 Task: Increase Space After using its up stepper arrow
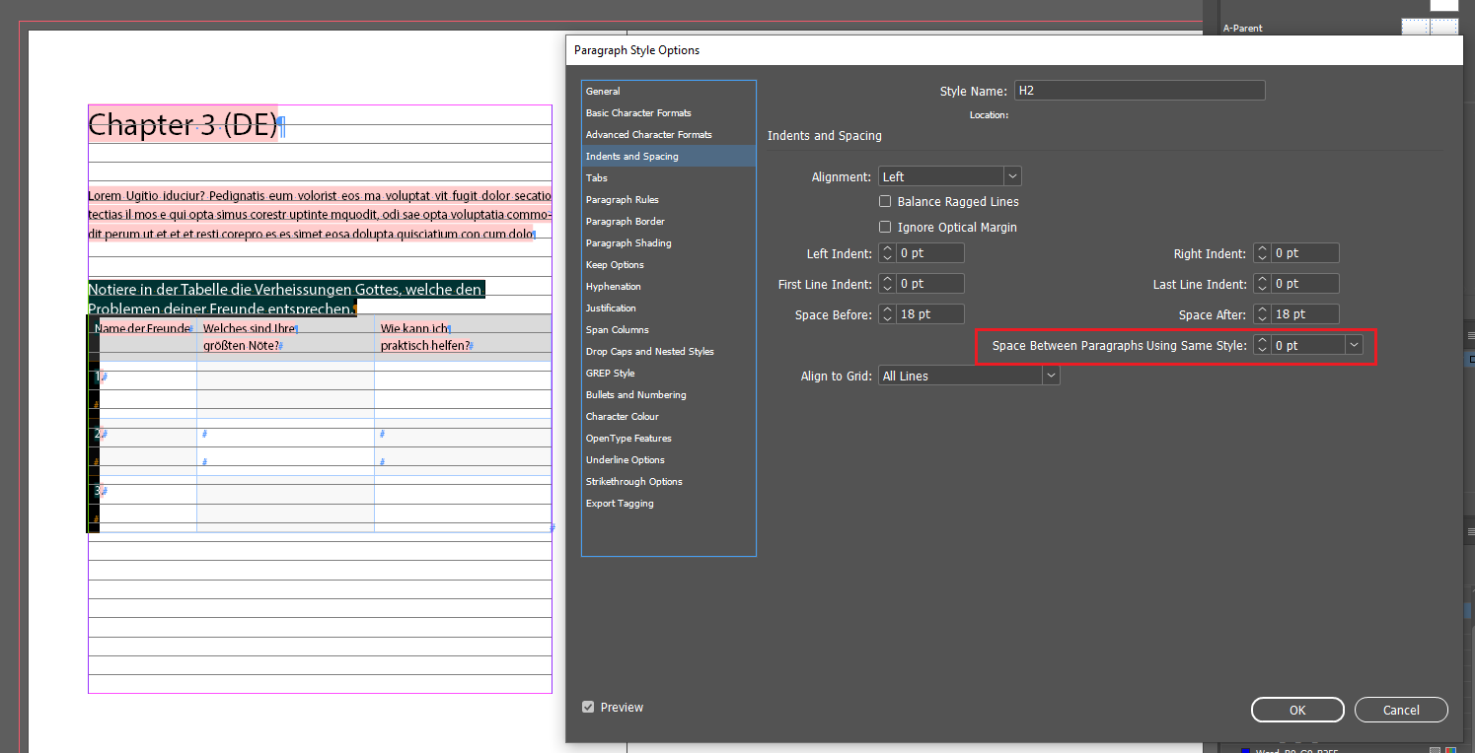coord(1261,309)
